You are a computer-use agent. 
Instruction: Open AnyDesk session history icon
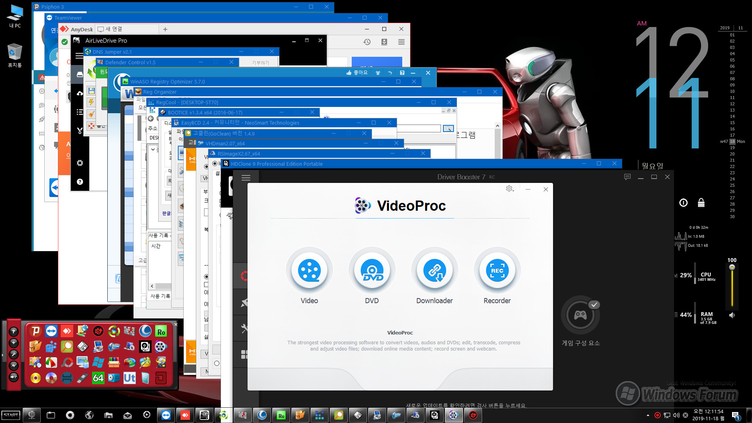pos(367,42)
